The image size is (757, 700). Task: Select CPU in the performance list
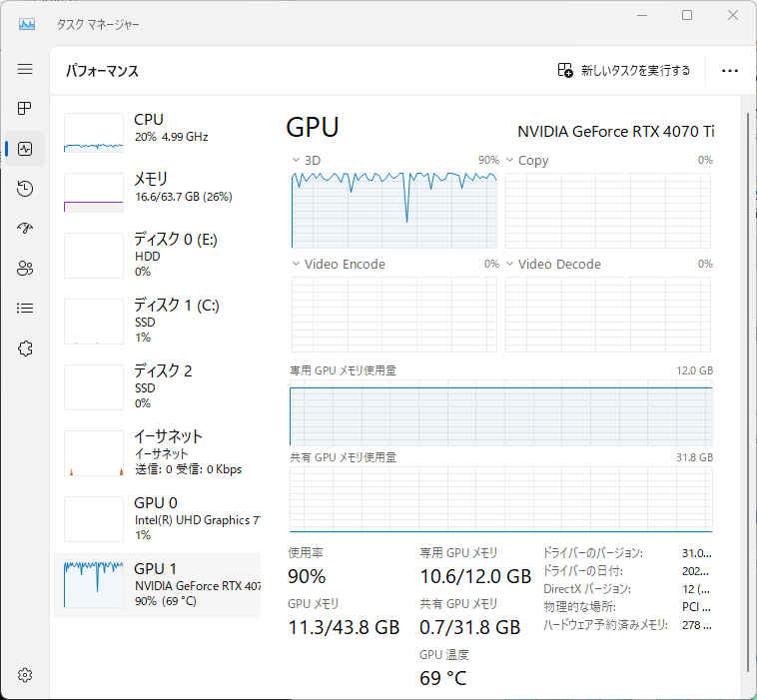pos(156,132)
